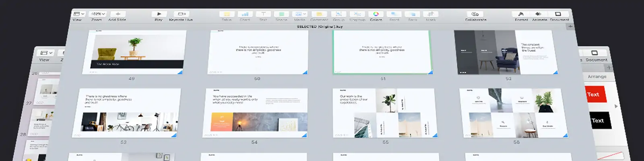Image resolution: width=644 pixels, height=161 pixels.
Task: Click the Collaborate icon
Action: pos(475,14)
